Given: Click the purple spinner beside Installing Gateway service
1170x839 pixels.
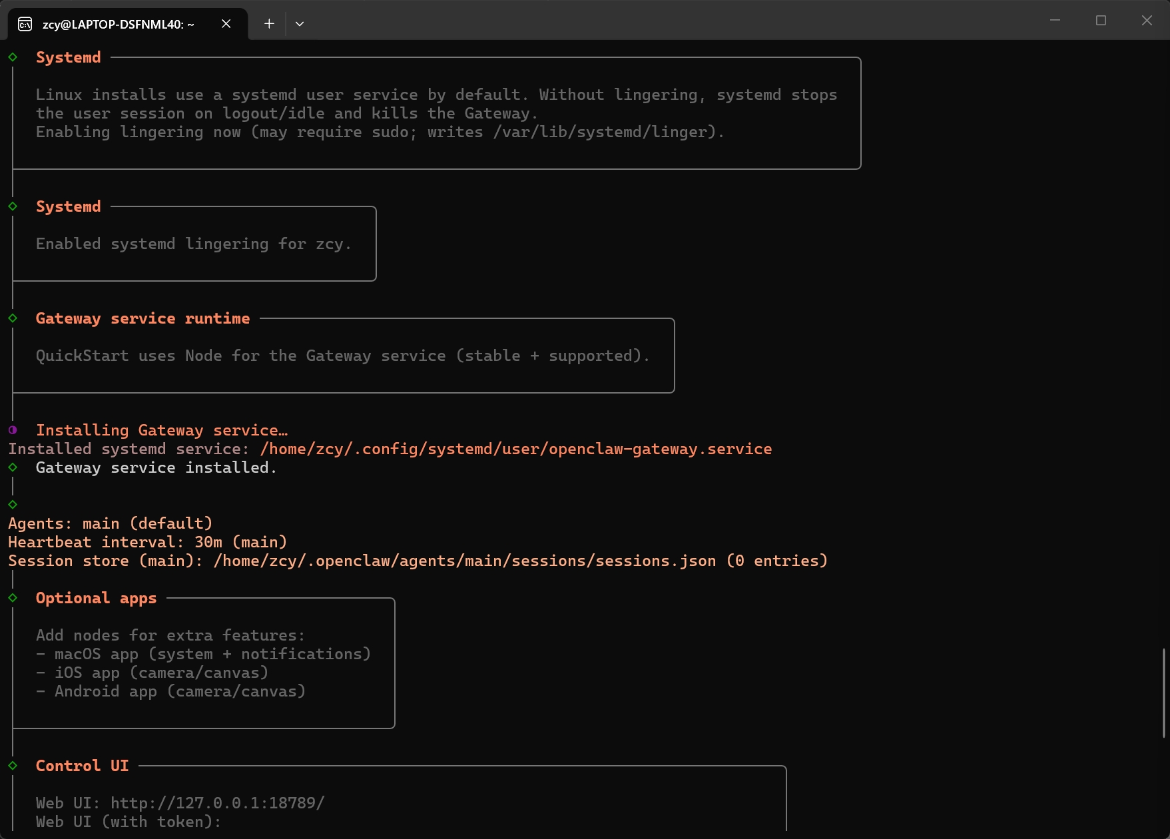Looking at the screenshot, I should point(13,430).
